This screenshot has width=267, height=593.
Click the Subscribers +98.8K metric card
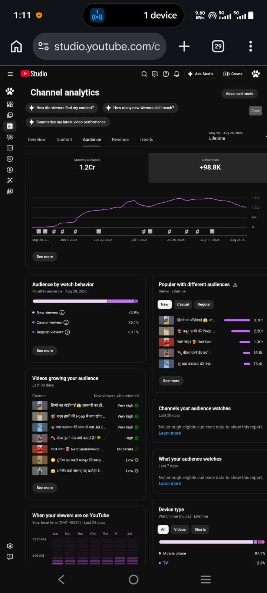coord(210,168)
